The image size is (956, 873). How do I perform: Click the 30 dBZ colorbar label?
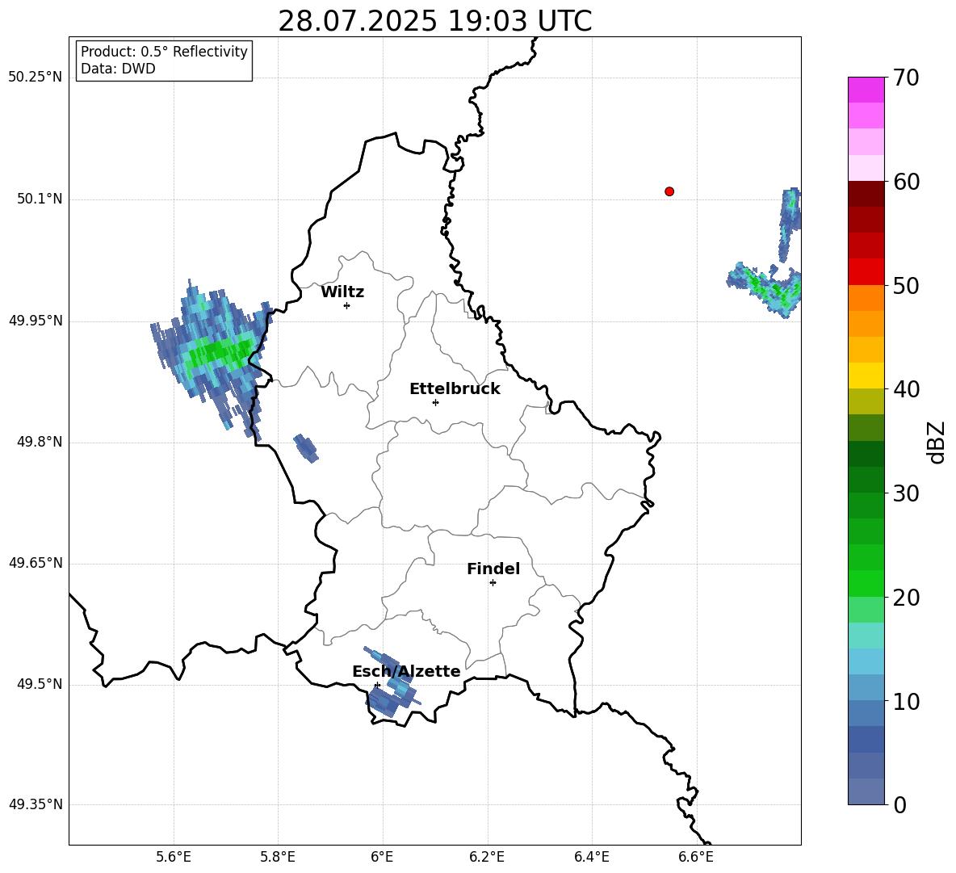[x=906, y=493]
